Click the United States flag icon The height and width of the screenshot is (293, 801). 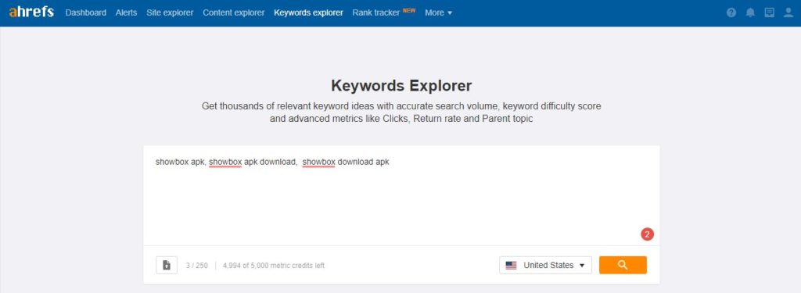click(511, 266)
